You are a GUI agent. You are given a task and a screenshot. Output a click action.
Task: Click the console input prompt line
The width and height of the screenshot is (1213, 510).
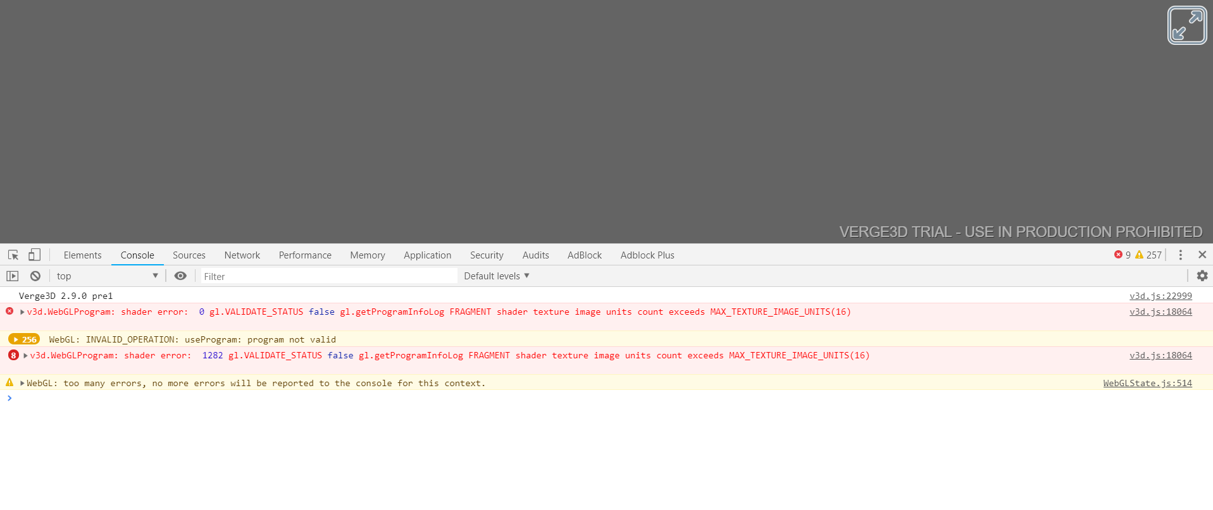point(606,398)
